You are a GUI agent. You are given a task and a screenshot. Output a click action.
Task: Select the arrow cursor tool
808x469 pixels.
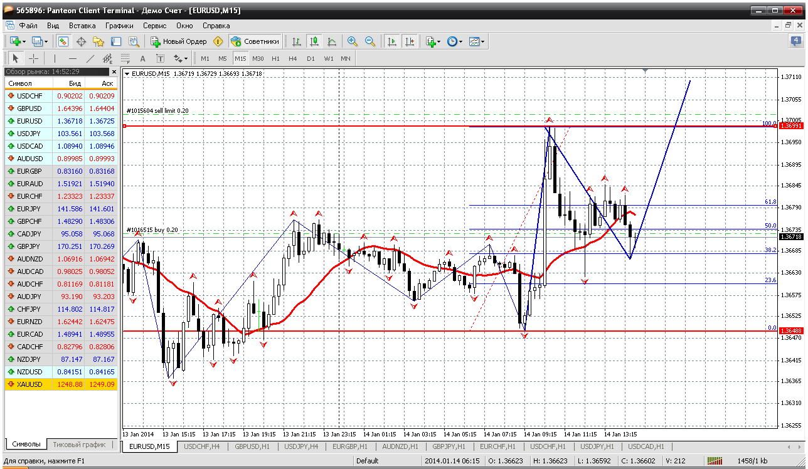(16, 58)
